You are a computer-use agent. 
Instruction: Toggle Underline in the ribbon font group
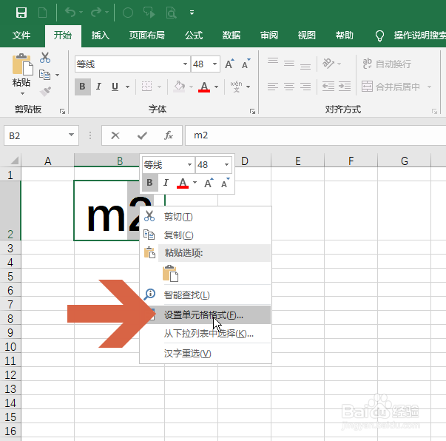tap(115, 87)
